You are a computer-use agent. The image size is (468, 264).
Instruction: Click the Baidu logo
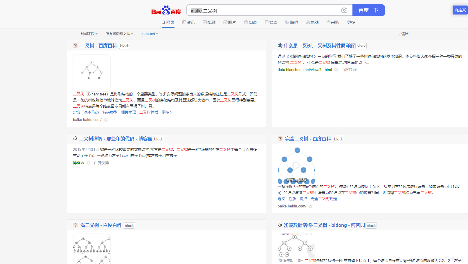coord(166,10)
